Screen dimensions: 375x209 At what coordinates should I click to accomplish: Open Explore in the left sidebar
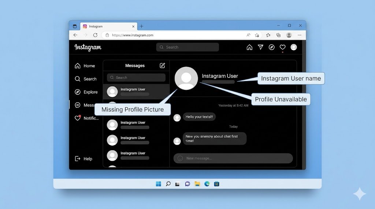(86, 92)
